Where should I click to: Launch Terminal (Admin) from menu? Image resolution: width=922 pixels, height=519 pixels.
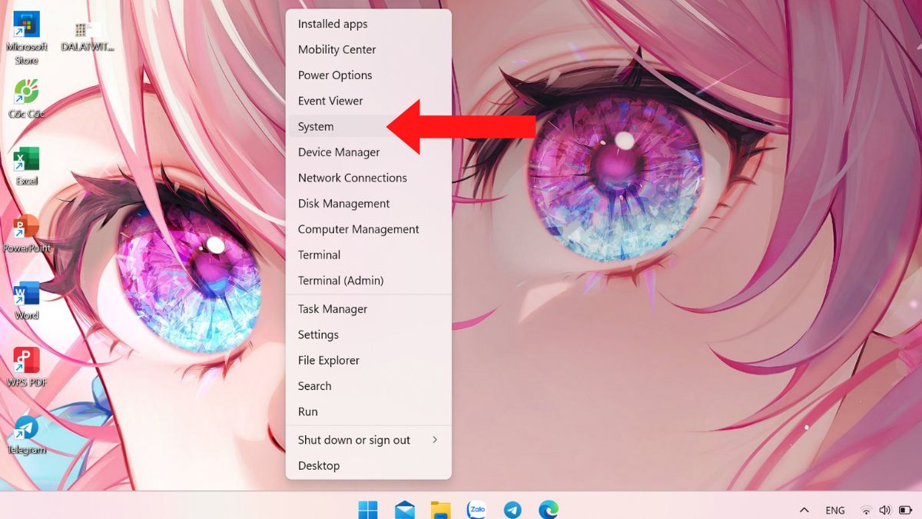[x=369, y=281]
